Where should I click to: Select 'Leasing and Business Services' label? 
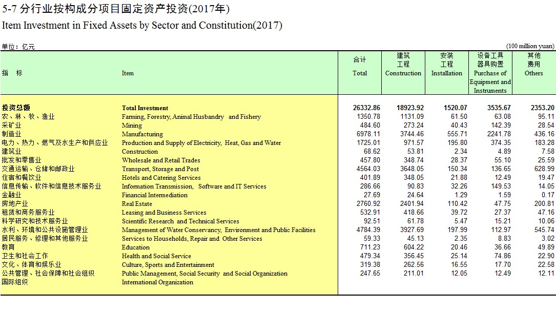point(164,213)
